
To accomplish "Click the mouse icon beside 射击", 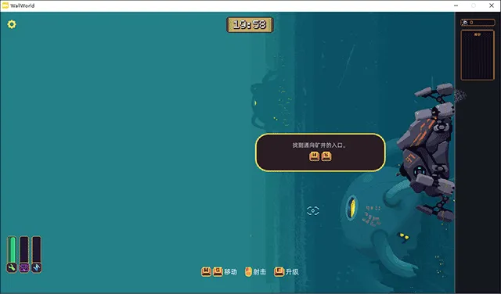I will (x=248, y=271).
